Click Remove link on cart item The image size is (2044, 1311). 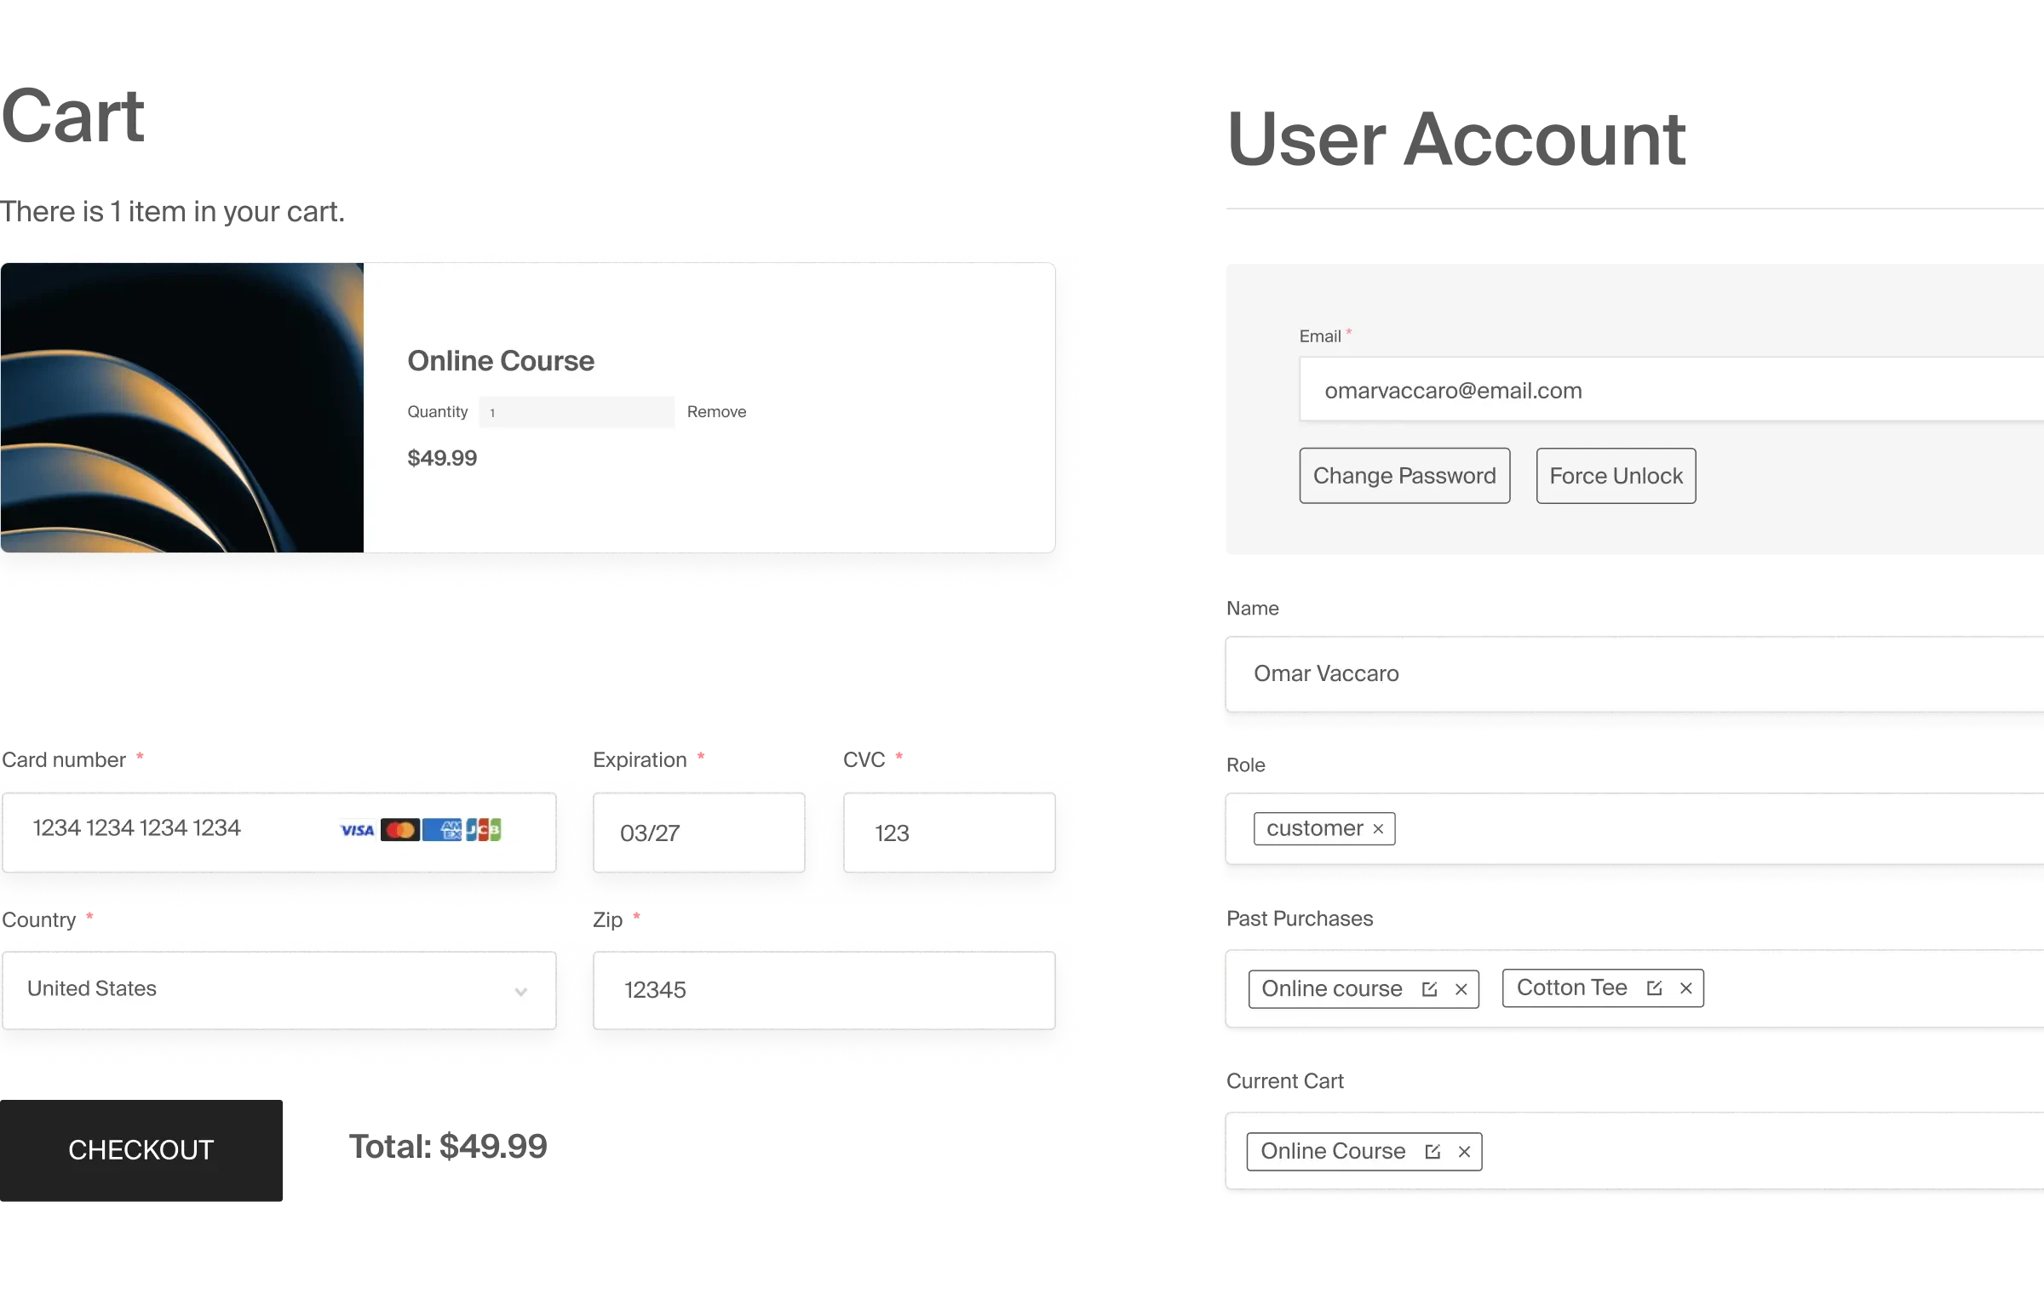(x=716, y=411)
